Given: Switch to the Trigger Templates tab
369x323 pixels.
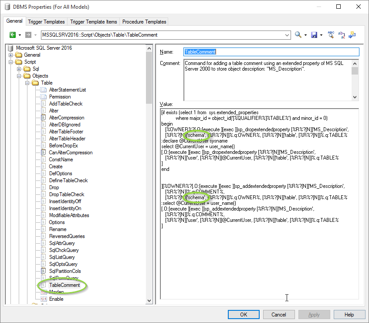Looking at the screenshot, I should pos(46,22).
